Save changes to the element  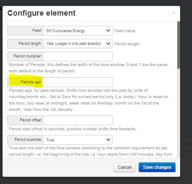[x=157, y=167]
